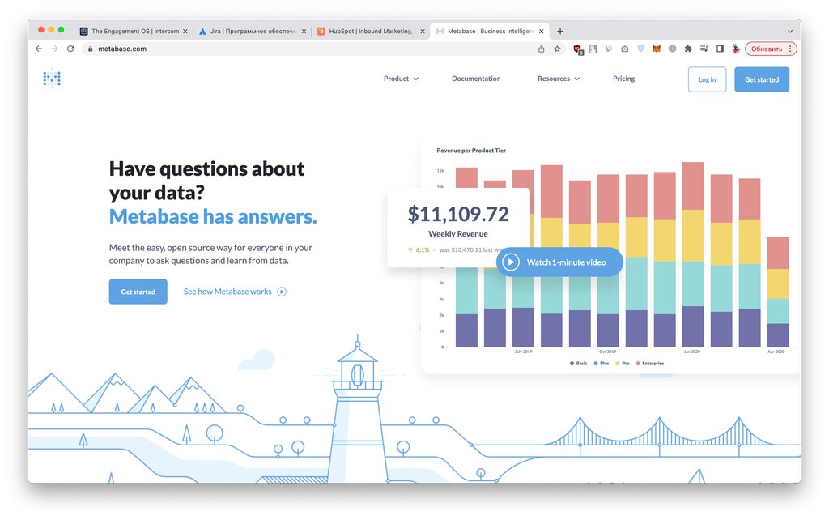Expand the Resources dropdown menu

(559, 79)
